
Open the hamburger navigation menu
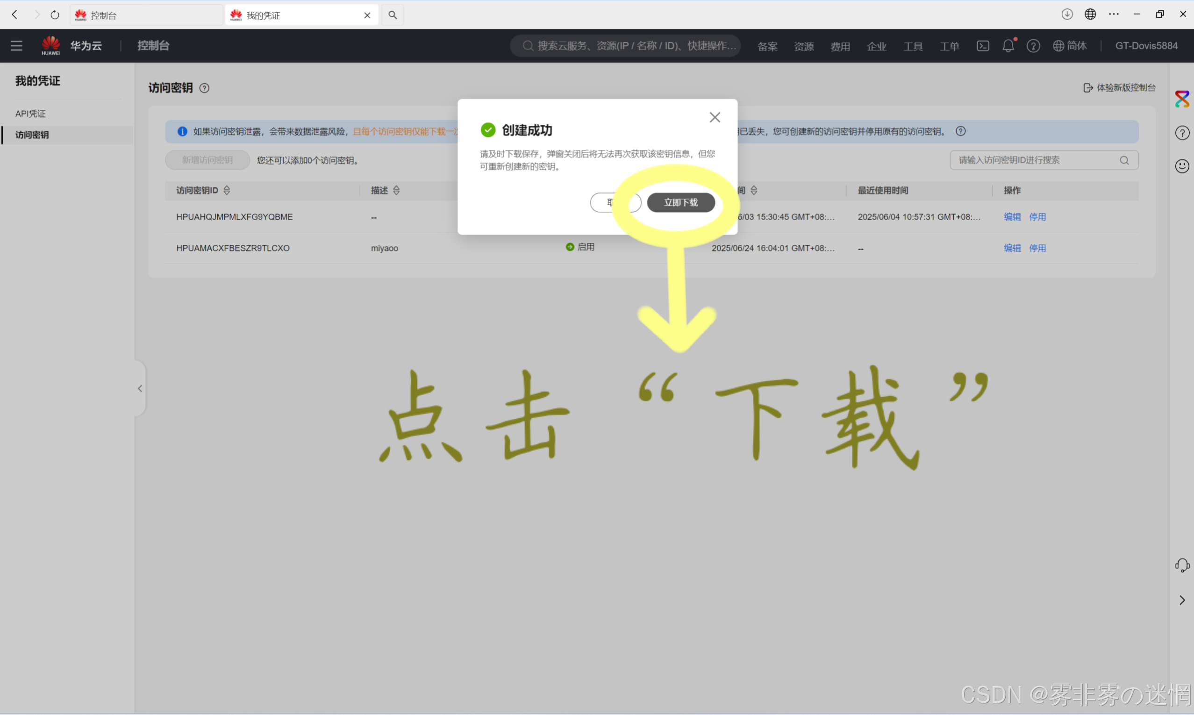[17, 46]
